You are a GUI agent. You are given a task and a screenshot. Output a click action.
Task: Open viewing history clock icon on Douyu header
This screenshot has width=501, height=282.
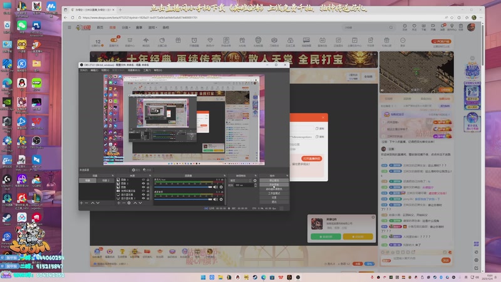(405, 27)
